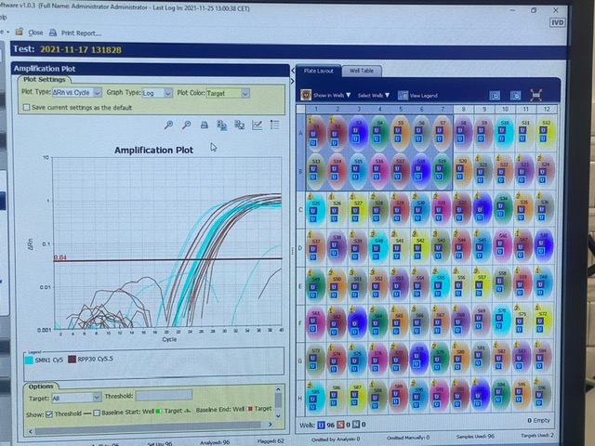Click the plot properties graph icon
The height and width of the screenshot is (446, 595).
[x=258, y=125]
